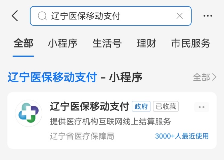Tap the 辽宁医保移动支付 app logo
Viewport: 224px width, 160px height.
pos(29,113)
